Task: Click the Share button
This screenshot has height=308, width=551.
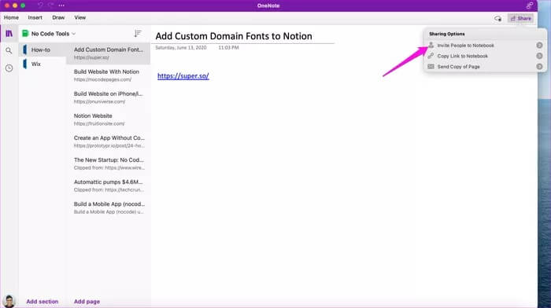Action: [520, 18]
